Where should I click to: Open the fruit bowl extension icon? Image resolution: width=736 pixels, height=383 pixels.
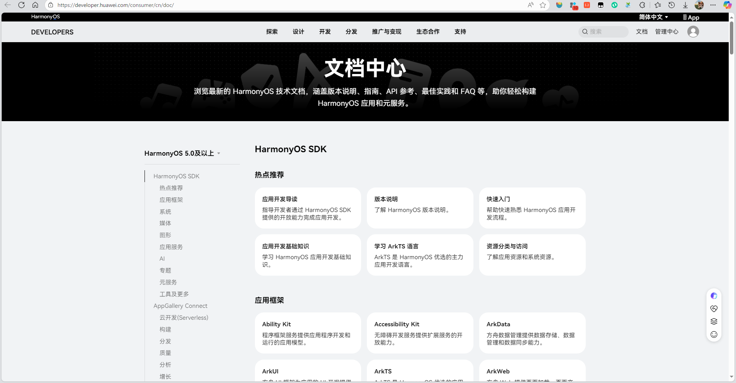pos(559,5)
